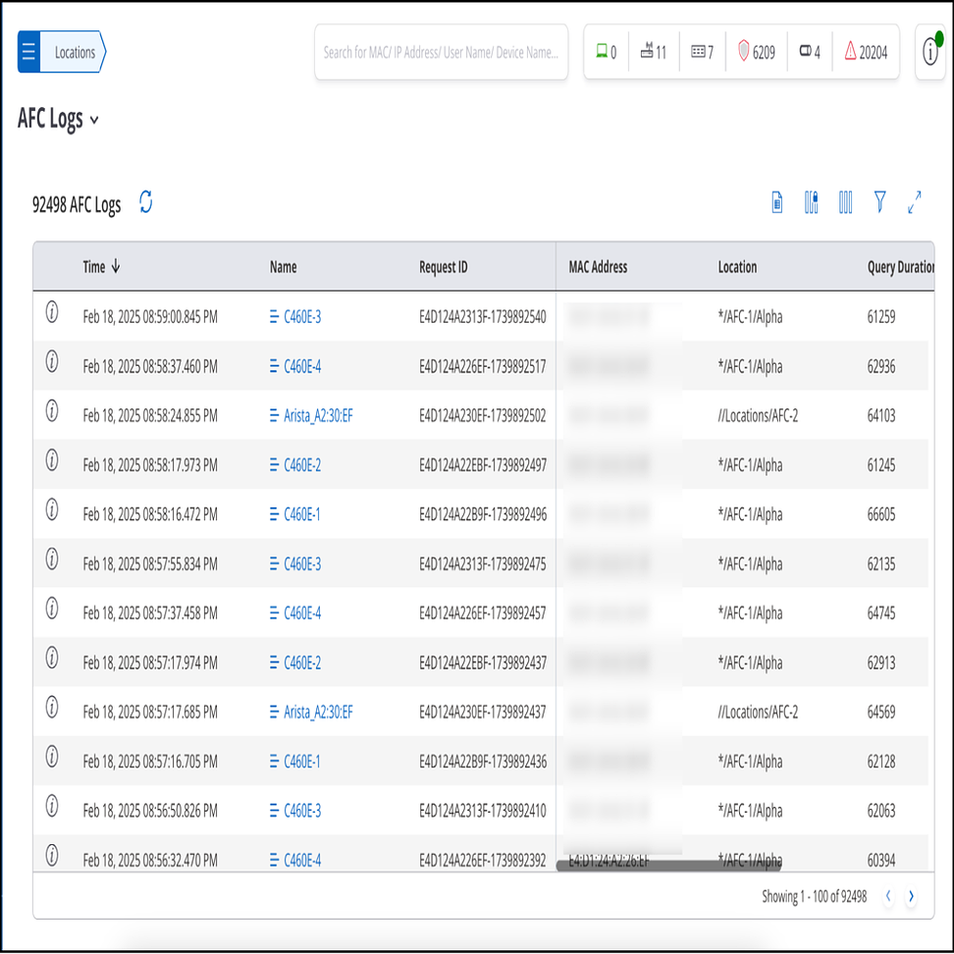Expand table to full screen

click(x=915, y=203)
